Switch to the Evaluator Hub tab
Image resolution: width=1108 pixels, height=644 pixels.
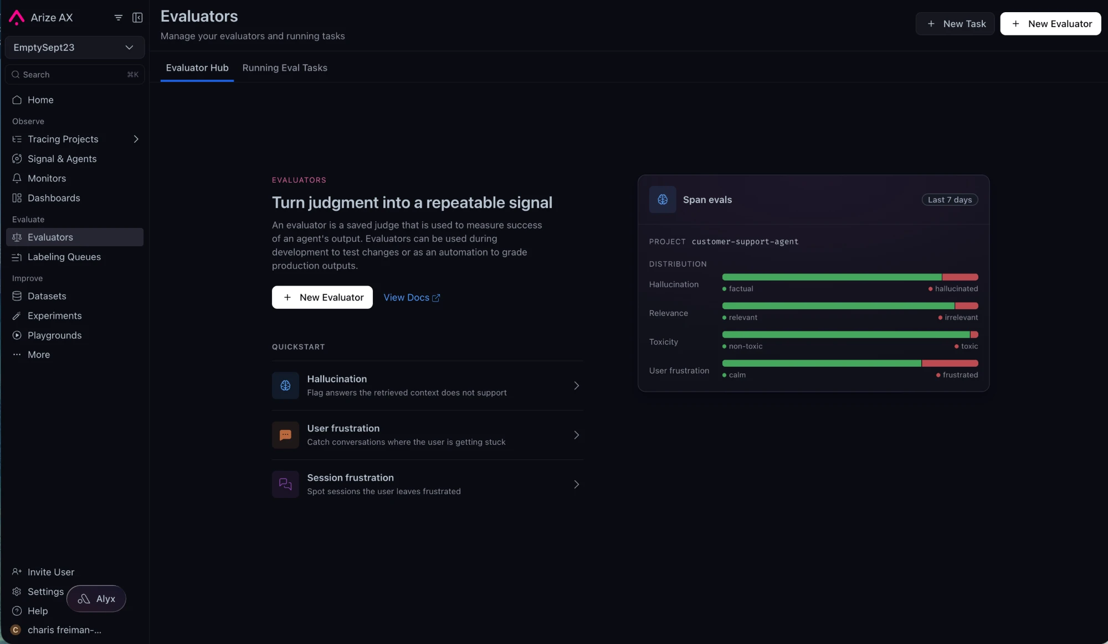pyautogui.click(x=197, y=68)
